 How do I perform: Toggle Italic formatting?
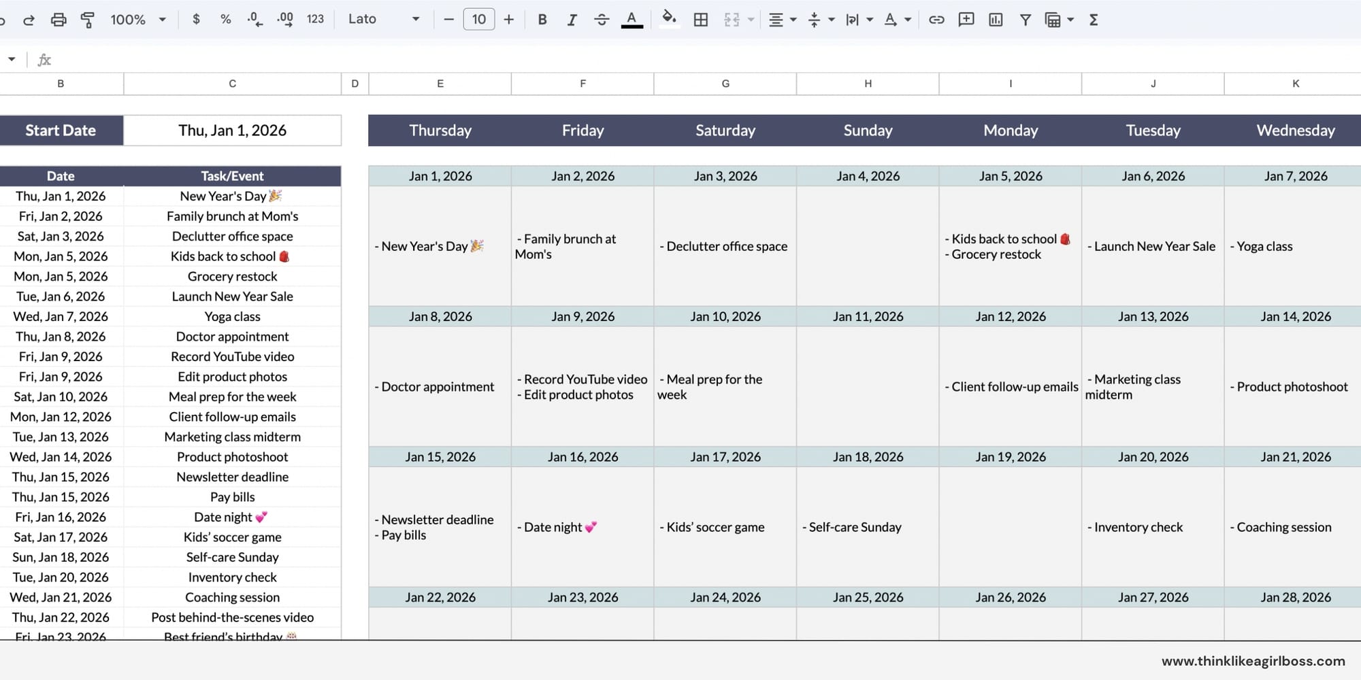572,20
